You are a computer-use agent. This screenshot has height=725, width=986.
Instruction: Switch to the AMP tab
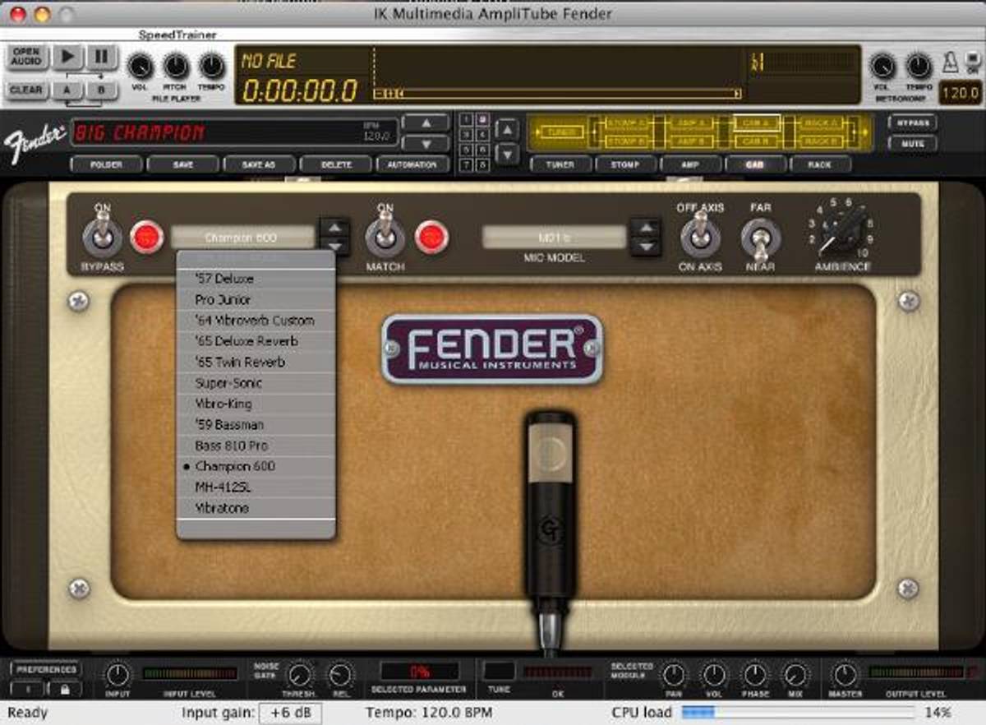(690, 164)
